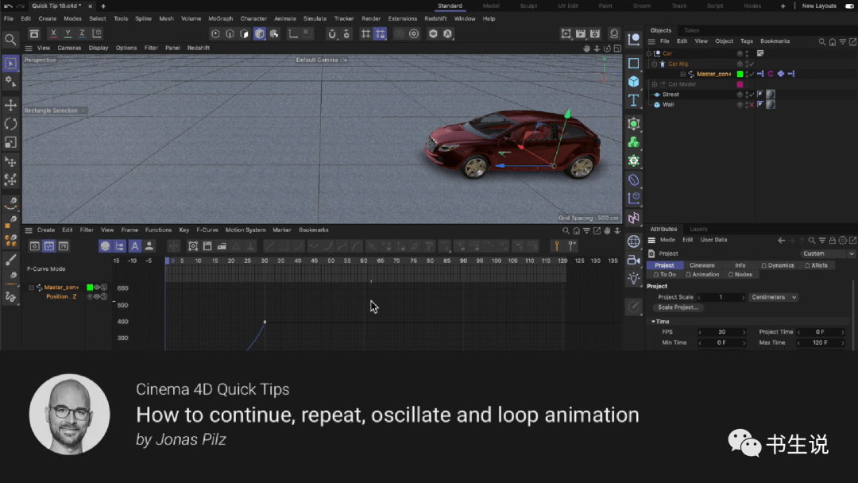Toggle the Y axis lock

point(68,33)
